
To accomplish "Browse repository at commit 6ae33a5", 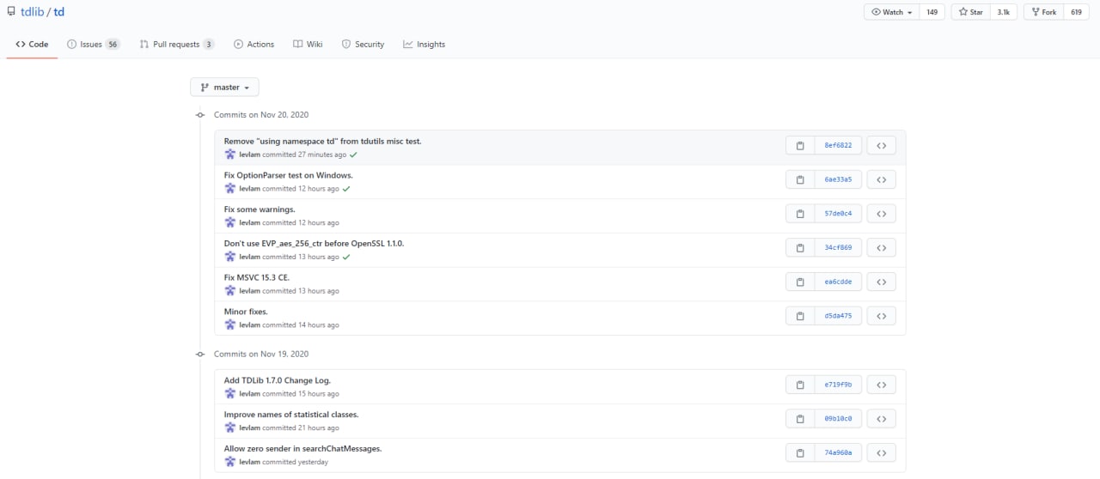I will 881,179.
